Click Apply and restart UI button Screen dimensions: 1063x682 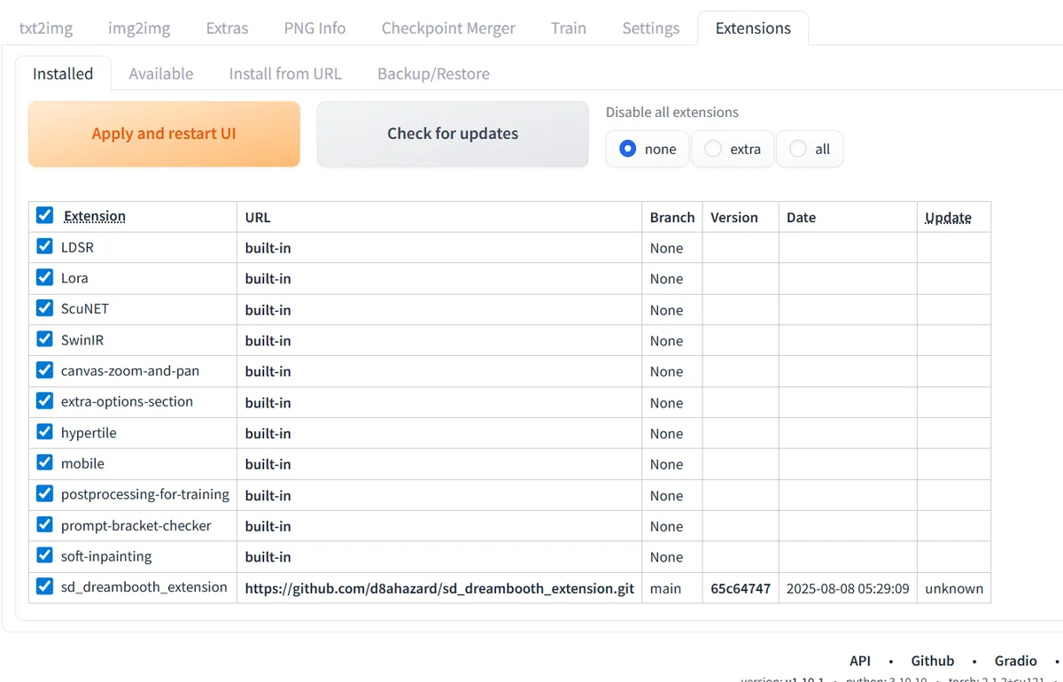coord(164,134)
